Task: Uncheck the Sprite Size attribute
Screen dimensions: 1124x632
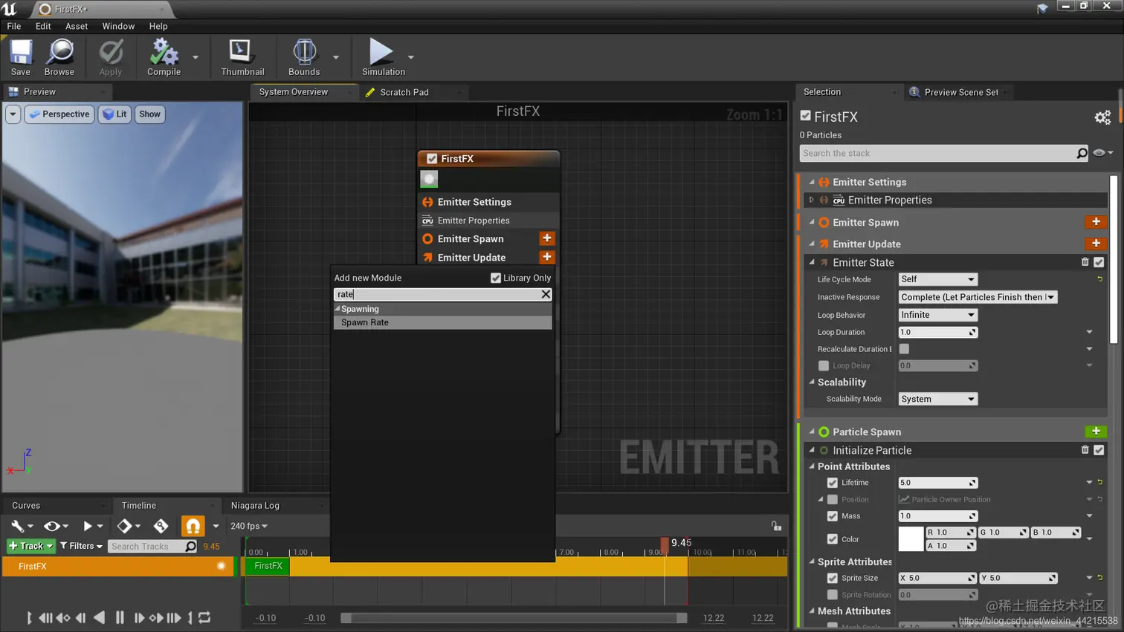Action: 833,578
